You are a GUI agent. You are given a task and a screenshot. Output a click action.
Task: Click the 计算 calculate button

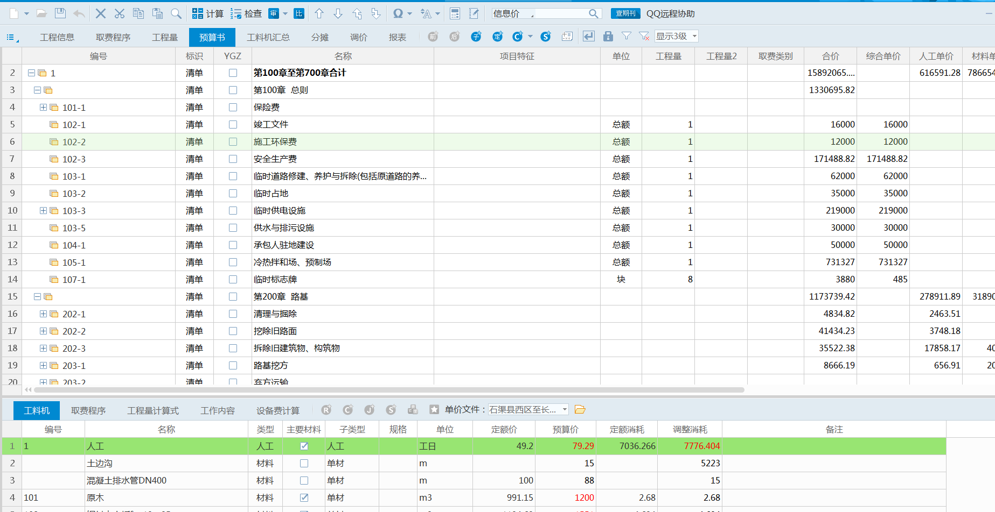pyautogui.click(x=208, y=13)
